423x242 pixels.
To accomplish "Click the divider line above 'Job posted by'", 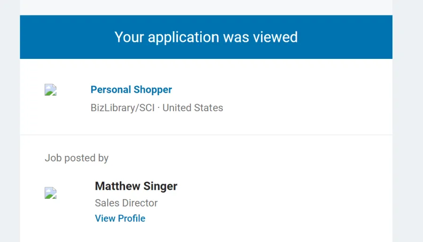I will (206, 135).
